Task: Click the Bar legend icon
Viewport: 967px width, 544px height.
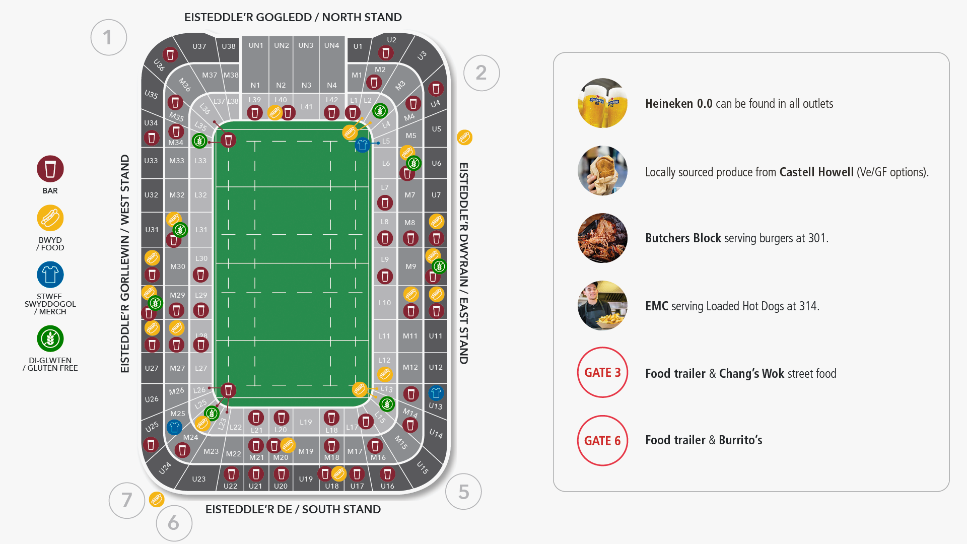Action: coord(50,169)
